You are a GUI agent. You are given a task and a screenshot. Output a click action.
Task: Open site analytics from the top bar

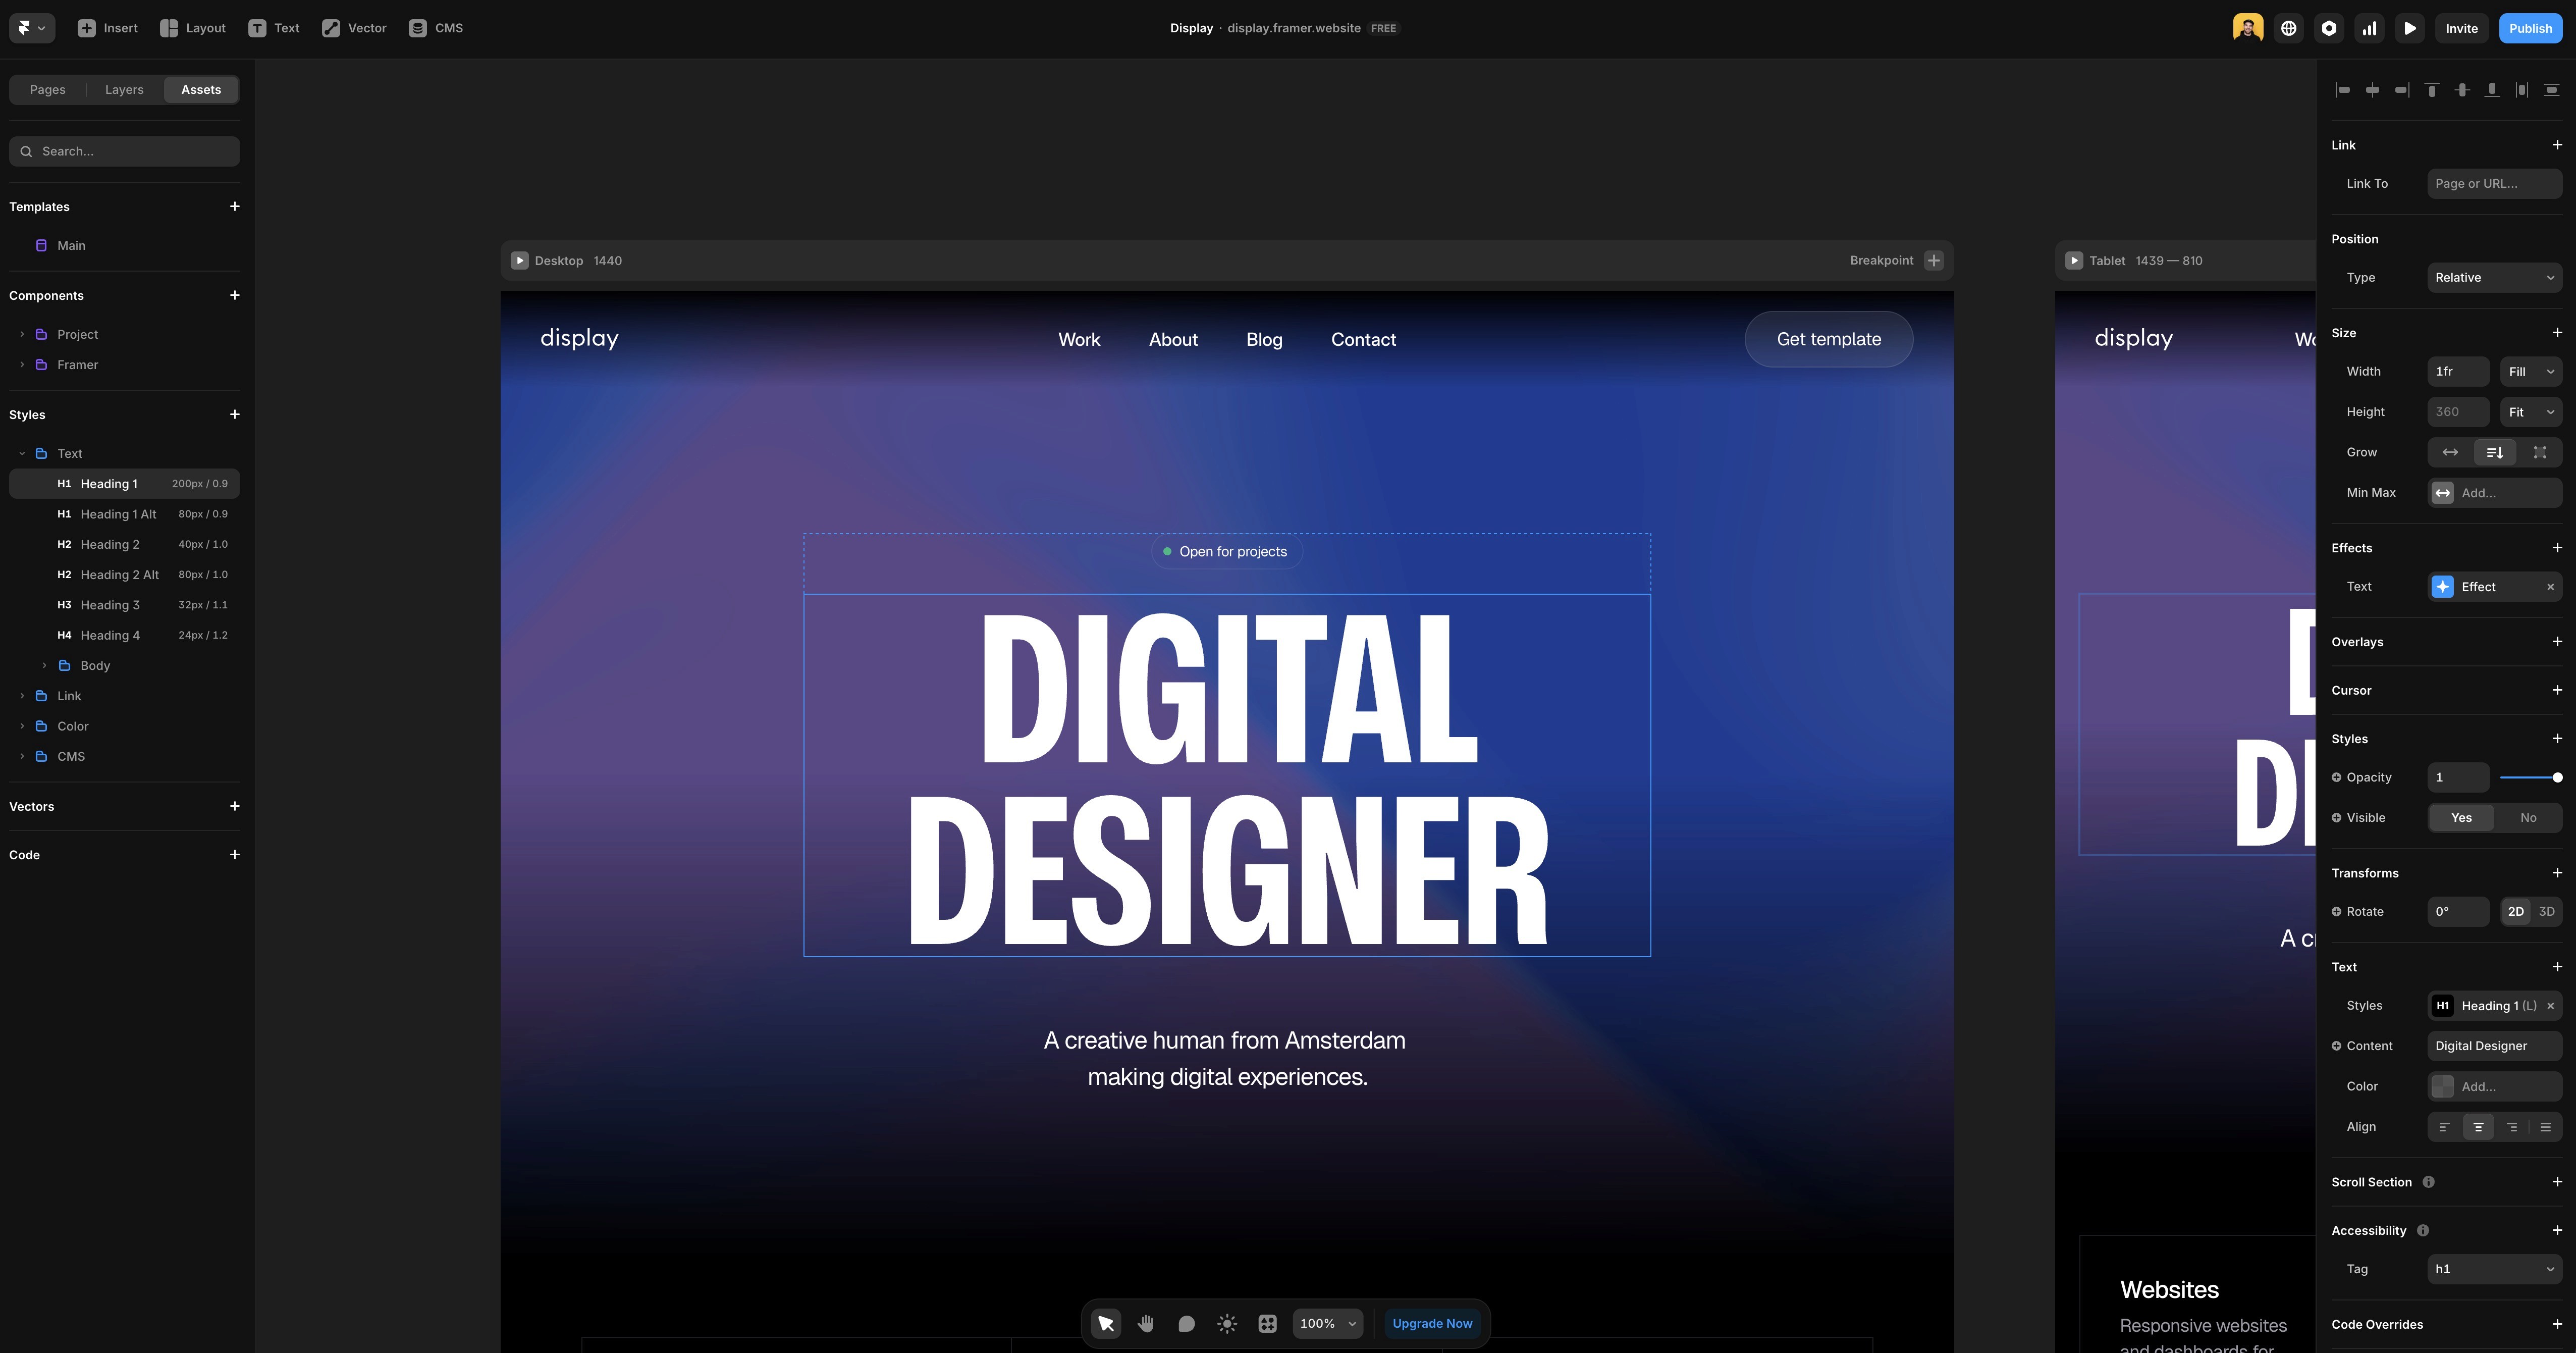(2369, 28)
